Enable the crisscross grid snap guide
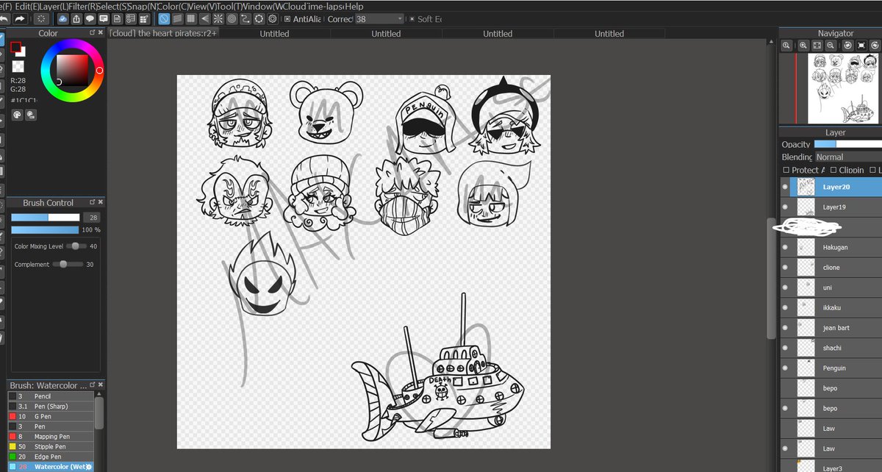Viewport: 882px width, 472px height. (190, 18)
